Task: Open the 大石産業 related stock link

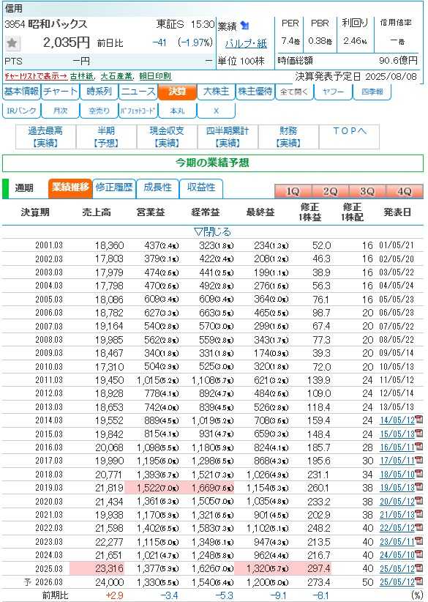Action: click(x=116, y=76)
